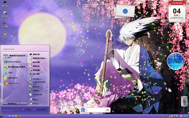Image resolution: width=189 pixels, height=118 pixels.
Task: Click the red magnifier search button
Action: pos(108,110)
